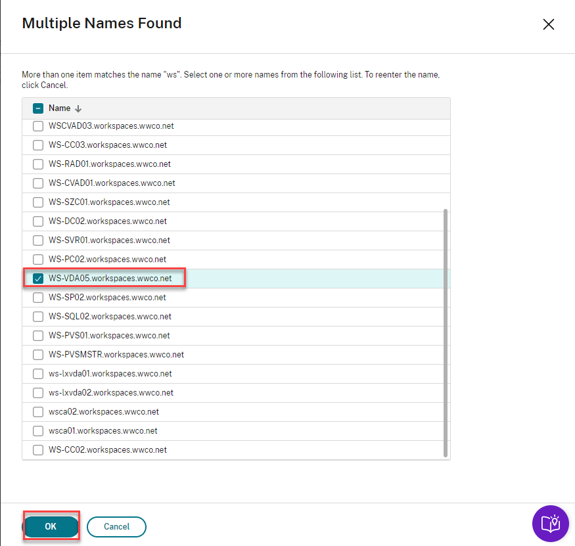The height and width of the screenshot is (546, 575).
Task: Uncheck WS-VDA05.workspaces.wwco.net checkbox
Action: (38, 279)
